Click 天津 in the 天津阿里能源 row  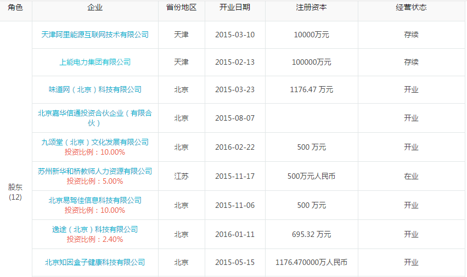(182, 35)
